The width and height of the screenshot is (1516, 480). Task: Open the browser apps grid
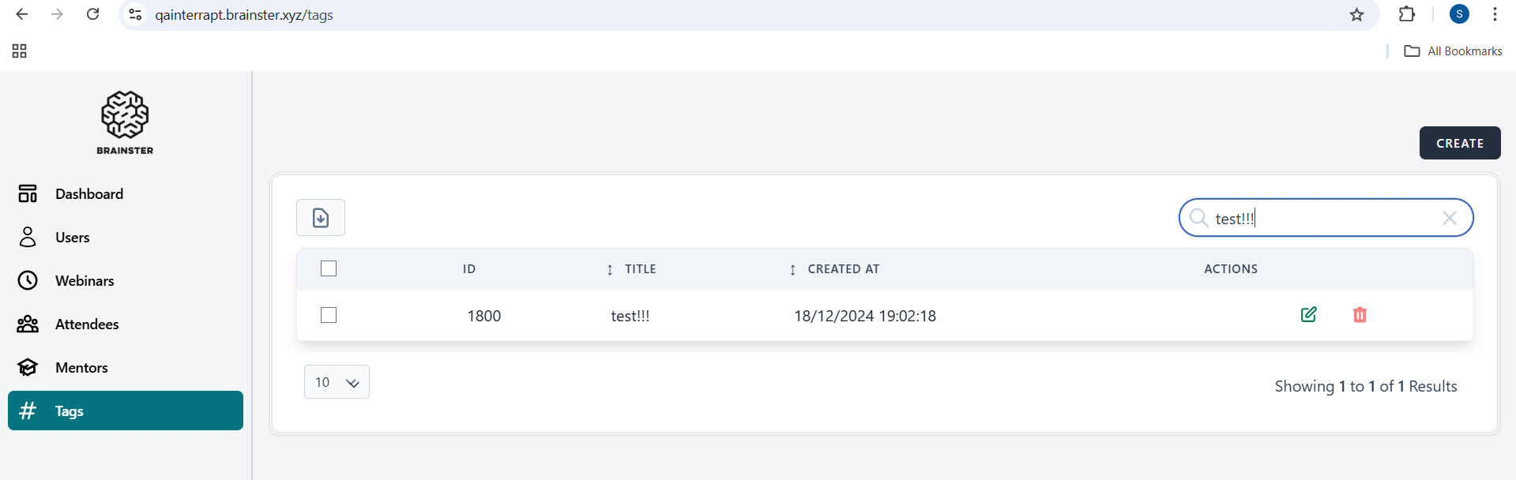(x=20, y=51)
